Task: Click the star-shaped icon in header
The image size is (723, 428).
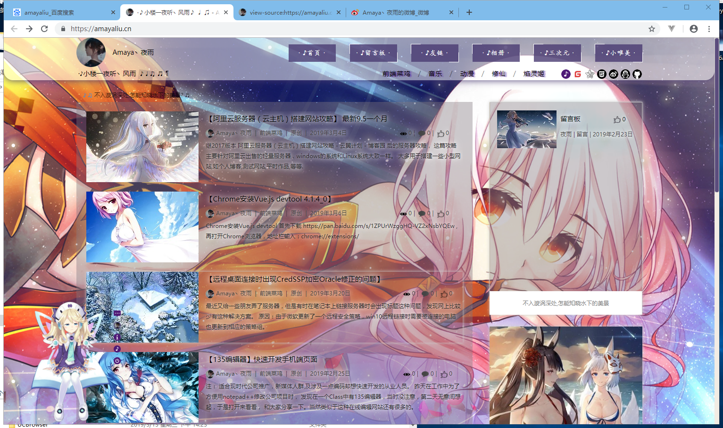Action: coord(590,74)
